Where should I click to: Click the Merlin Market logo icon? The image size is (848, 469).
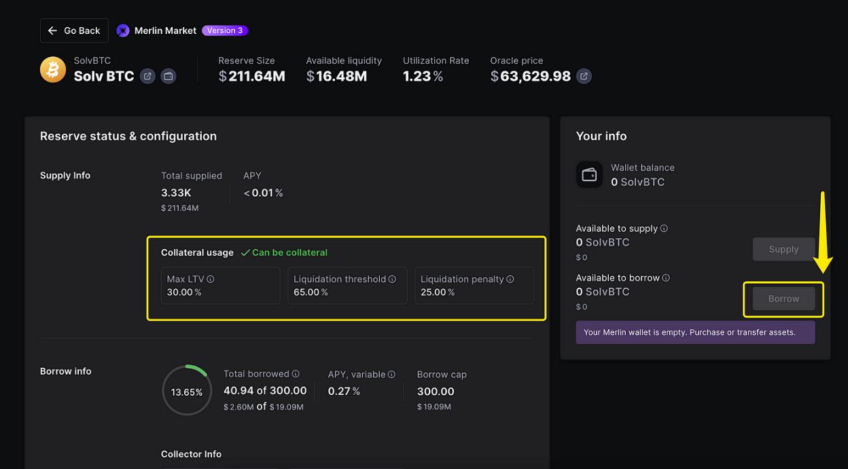(123, 31)
